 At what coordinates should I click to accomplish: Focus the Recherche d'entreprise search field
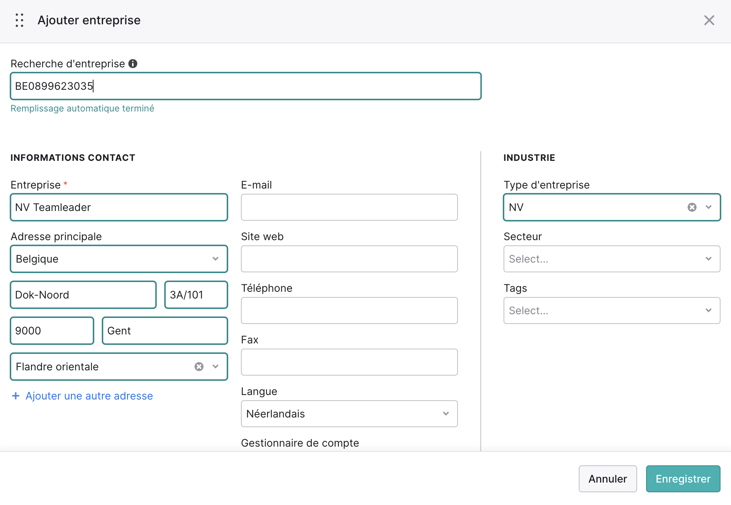click(x=246, y=86)
